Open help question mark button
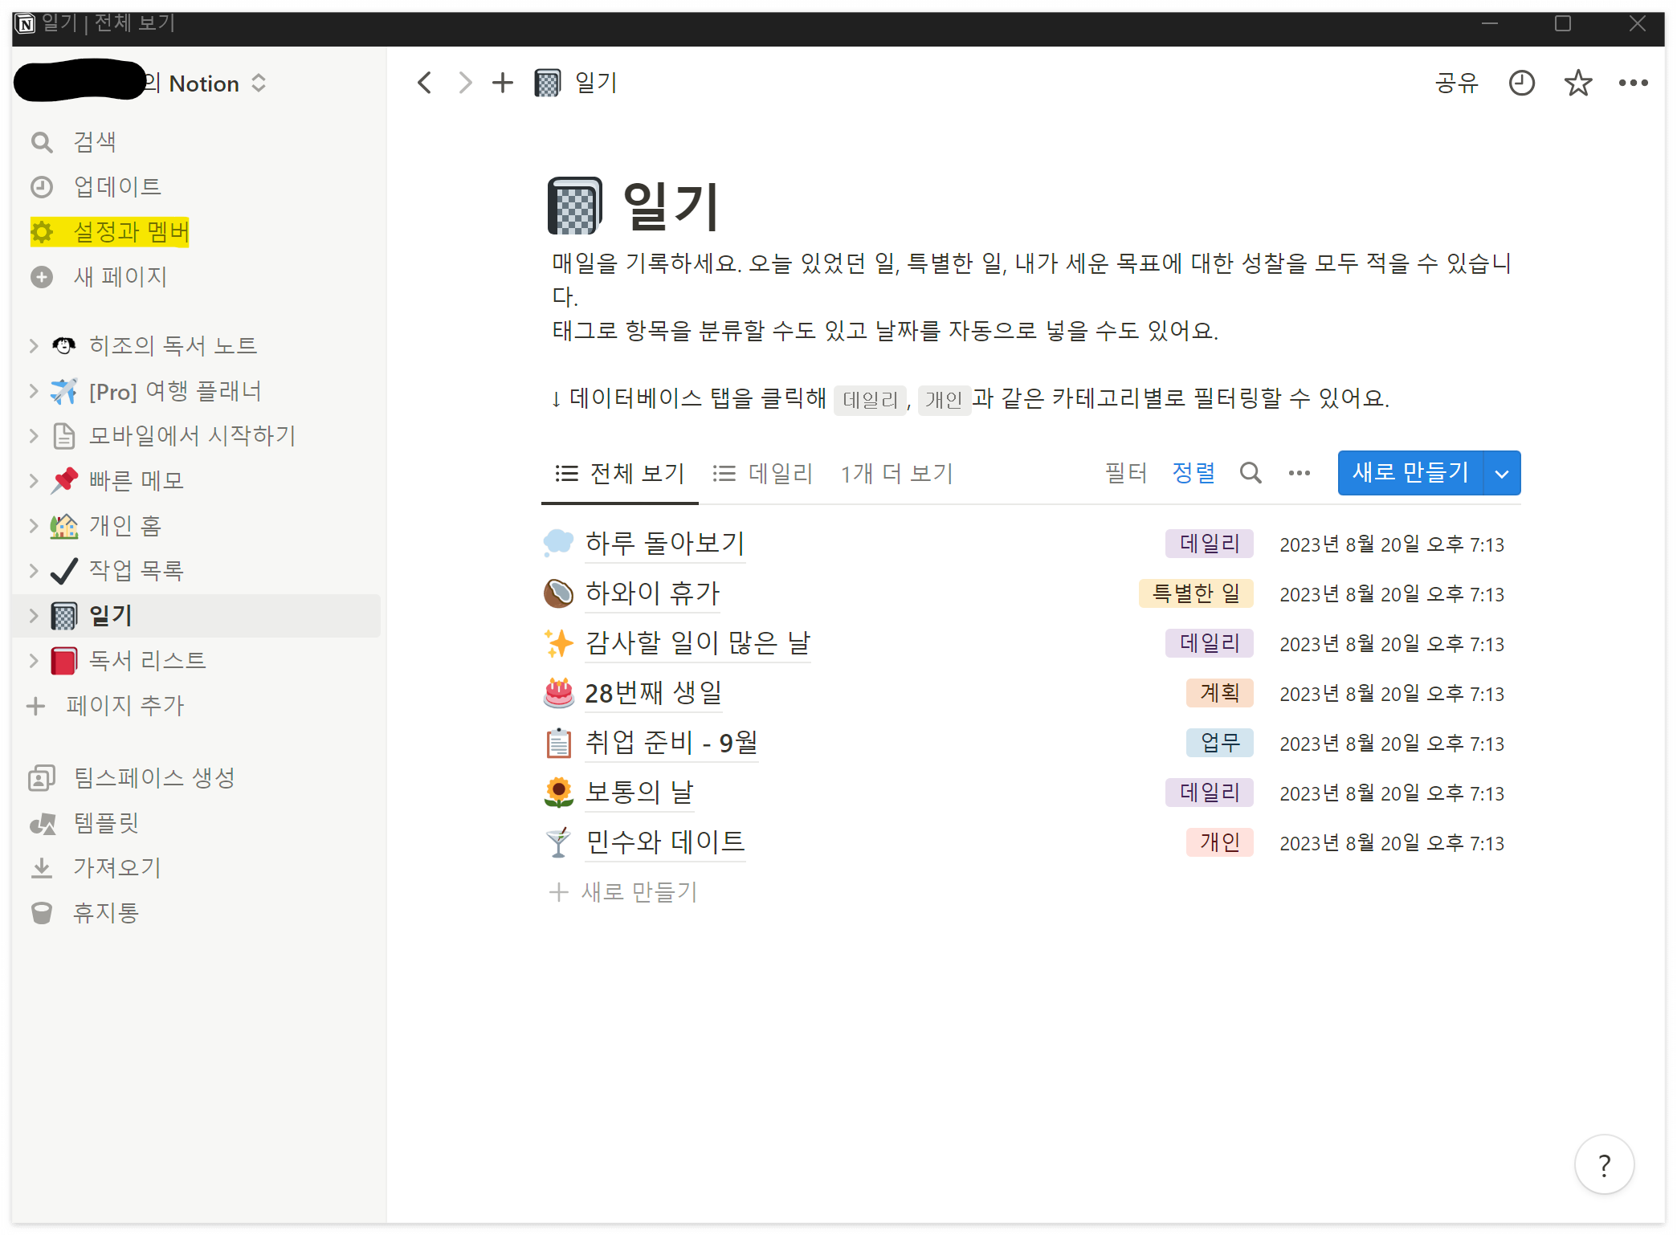Viewport: 1677px width, 1235px height. point(1604,1164)
